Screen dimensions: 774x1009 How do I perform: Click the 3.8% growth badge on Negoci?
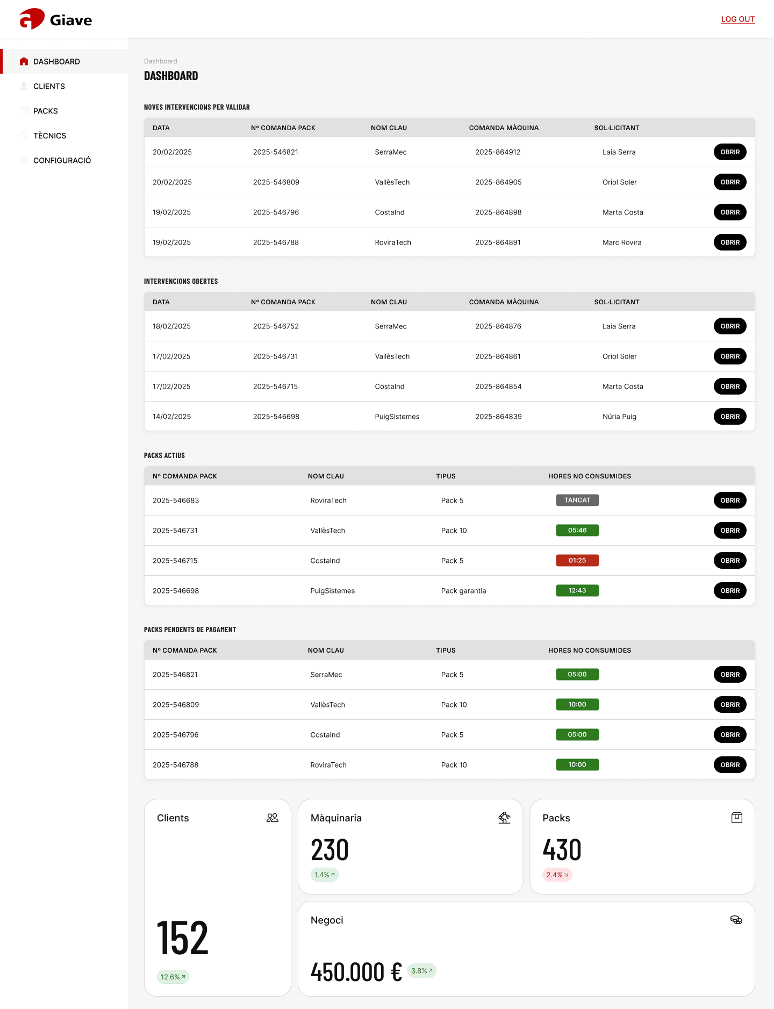click(422, 970)
